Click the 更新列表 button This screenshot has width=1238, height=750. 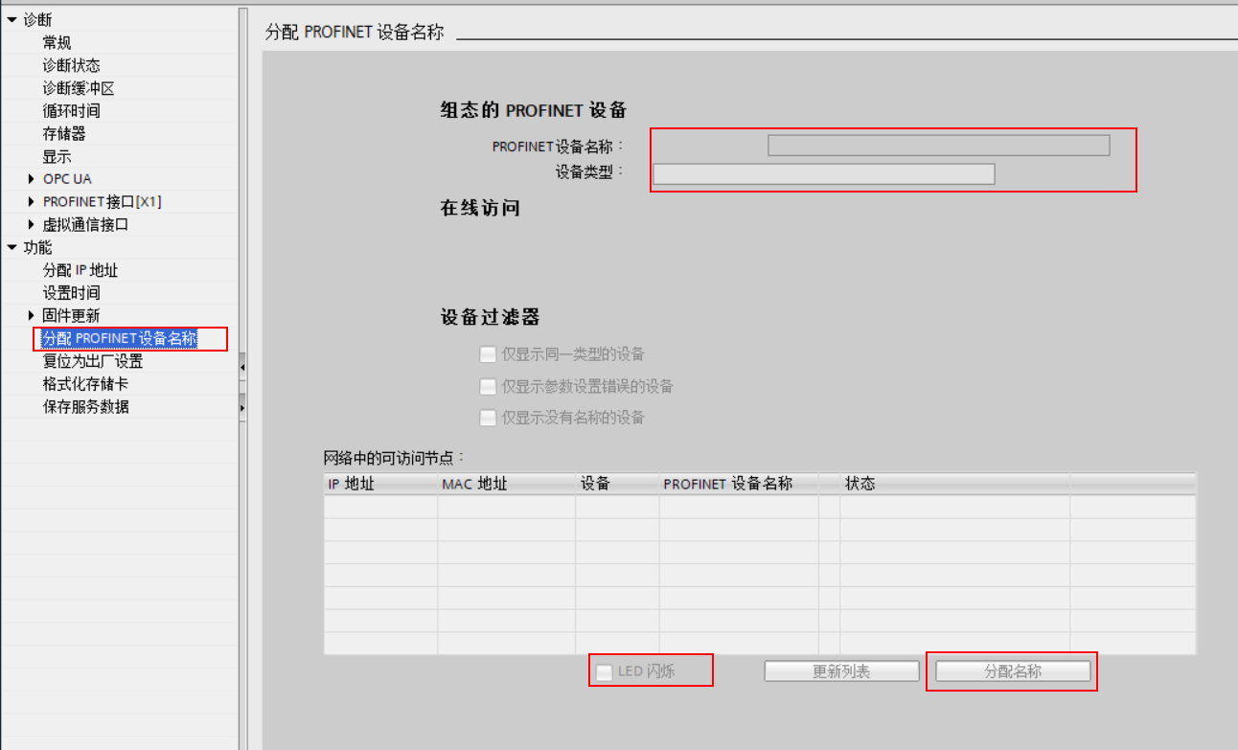pos(840,670)
